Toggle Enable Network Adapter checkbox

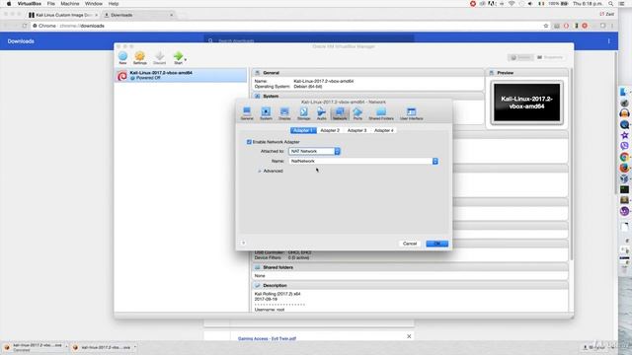249,142
